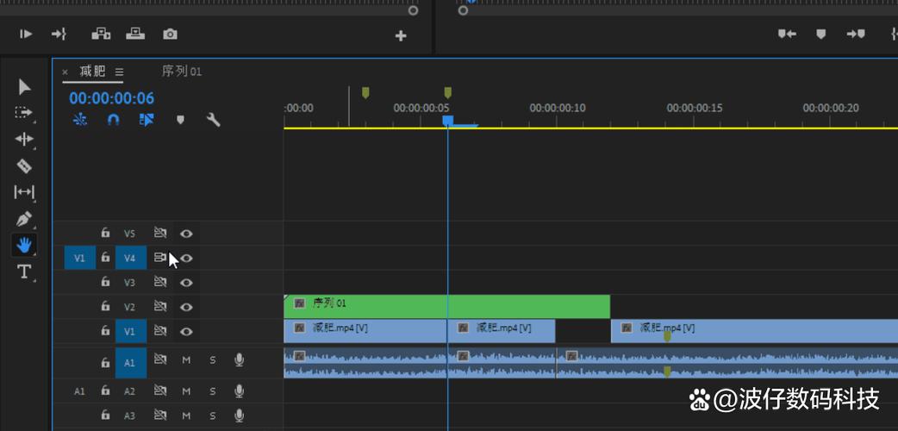Select the Hand tool
This screenshot has width=898, height=431.
point(24,246)
